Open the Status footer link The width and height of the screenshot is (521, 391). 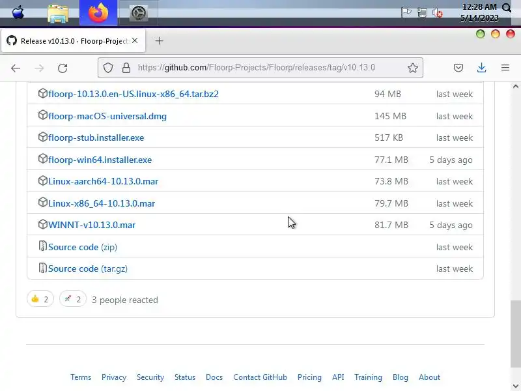coord(185,377)
